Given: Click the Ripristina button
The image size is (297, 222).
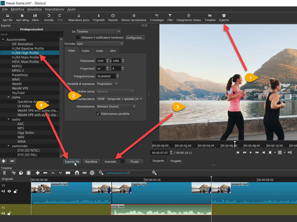Looking at the screenshot, I should tap(91, 161).
